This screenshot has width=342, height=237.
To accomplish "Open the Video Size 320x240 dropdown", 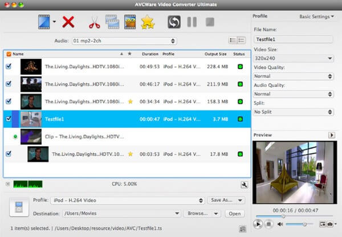I will [294, 58].
